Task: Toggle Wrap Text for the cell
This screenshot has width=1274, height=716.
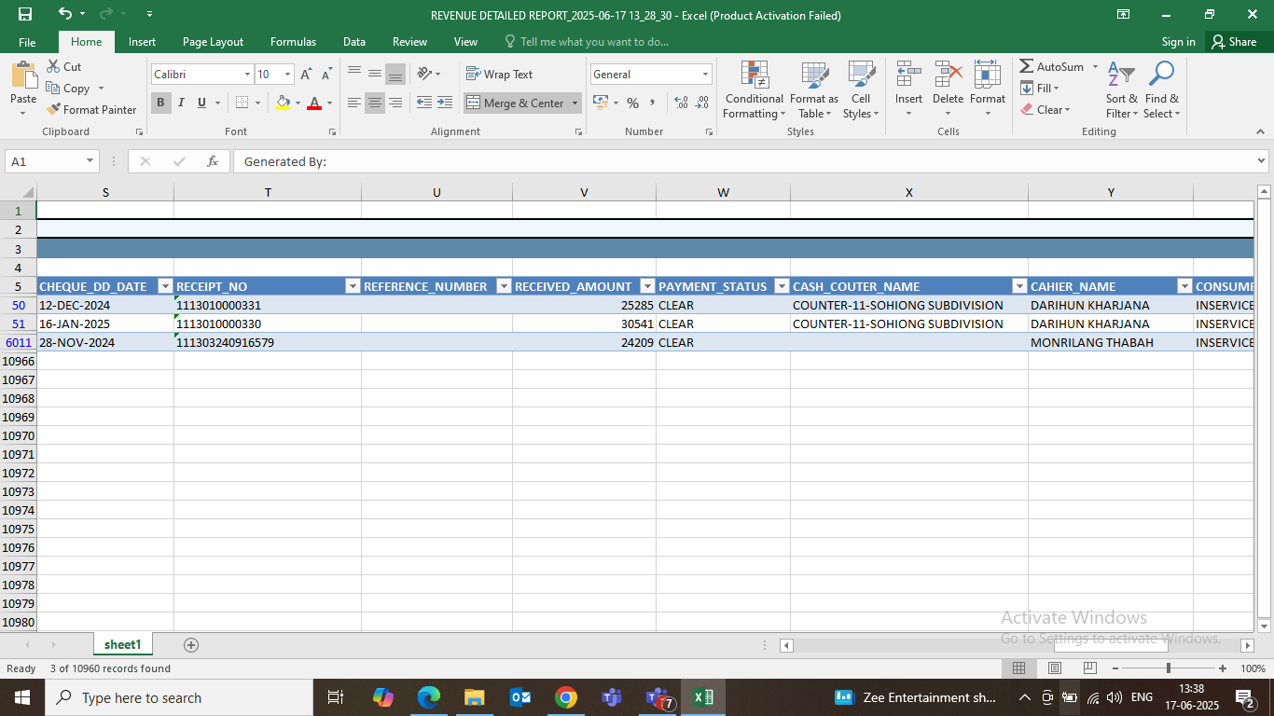Action: tap(499, 75)
